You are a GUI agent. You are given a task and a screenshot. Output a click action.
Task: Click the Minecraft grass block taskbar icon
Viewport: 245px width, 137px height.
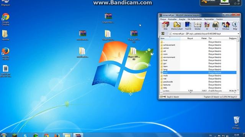[15, 135]
